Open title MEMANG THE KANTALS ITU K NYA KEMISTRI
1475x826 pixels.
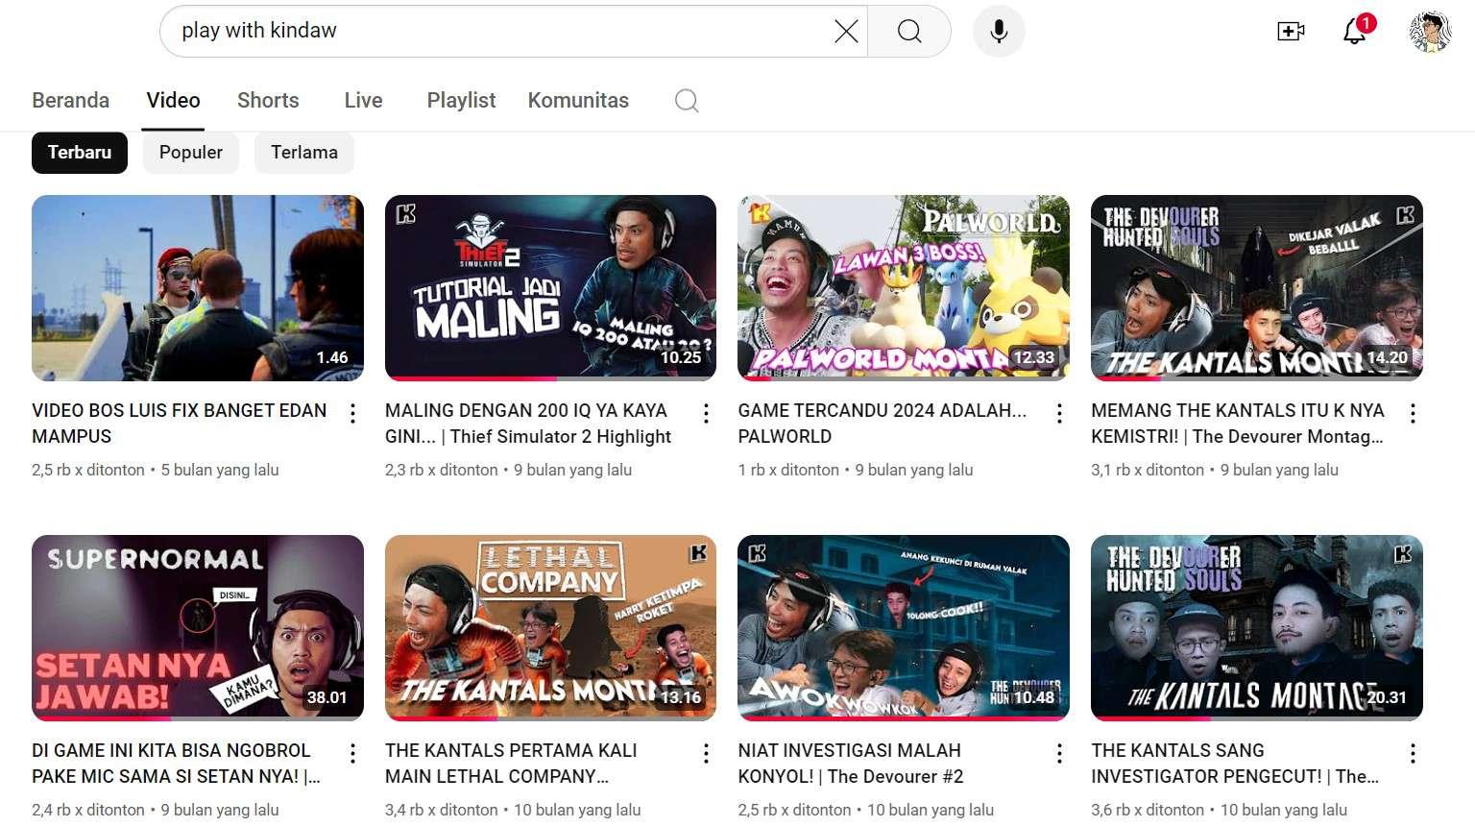(x=1238, y=423)
